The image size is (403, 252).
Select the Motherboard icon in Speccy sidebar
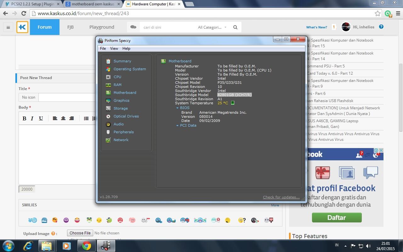click(x=108, y=93)
